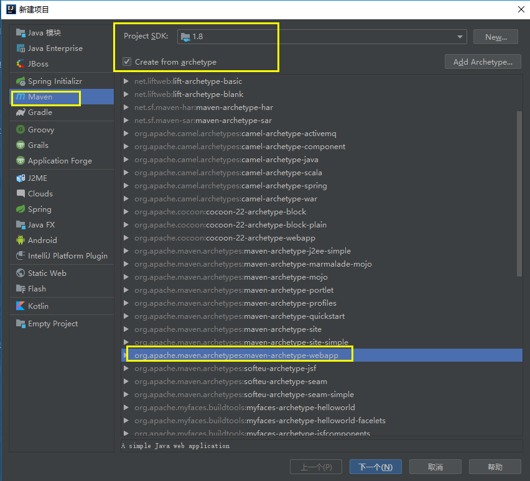
Task: Click the Spring Initializr icon
Action: coord(21,81)
